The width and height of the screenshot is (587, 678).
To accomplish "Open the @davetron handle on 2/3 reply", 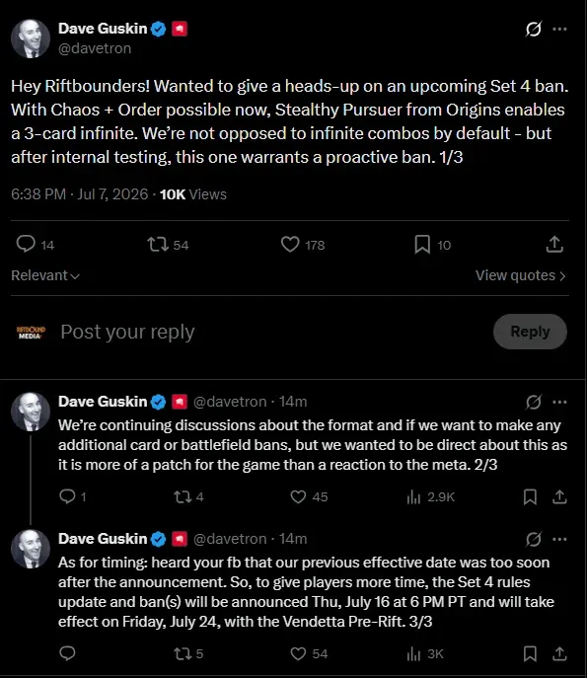I will (x=230, y=402).
